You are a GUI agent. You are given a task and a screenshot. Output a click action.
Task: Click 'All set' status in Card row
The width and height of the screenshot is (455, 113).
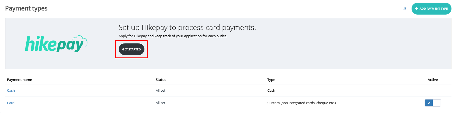tap(160, 103)
